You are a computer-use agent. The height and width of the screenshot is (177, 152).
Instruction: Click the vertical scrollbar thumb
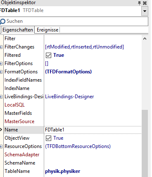145,143
